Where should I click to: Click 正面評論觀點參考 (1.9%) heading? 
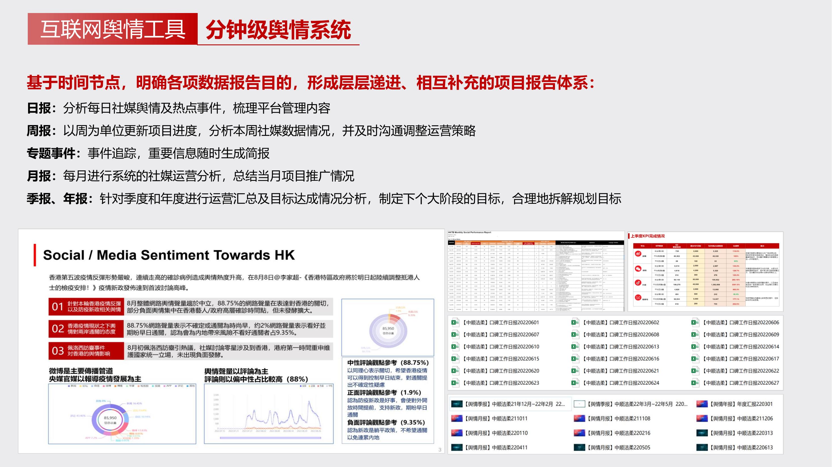click(384, 393)
